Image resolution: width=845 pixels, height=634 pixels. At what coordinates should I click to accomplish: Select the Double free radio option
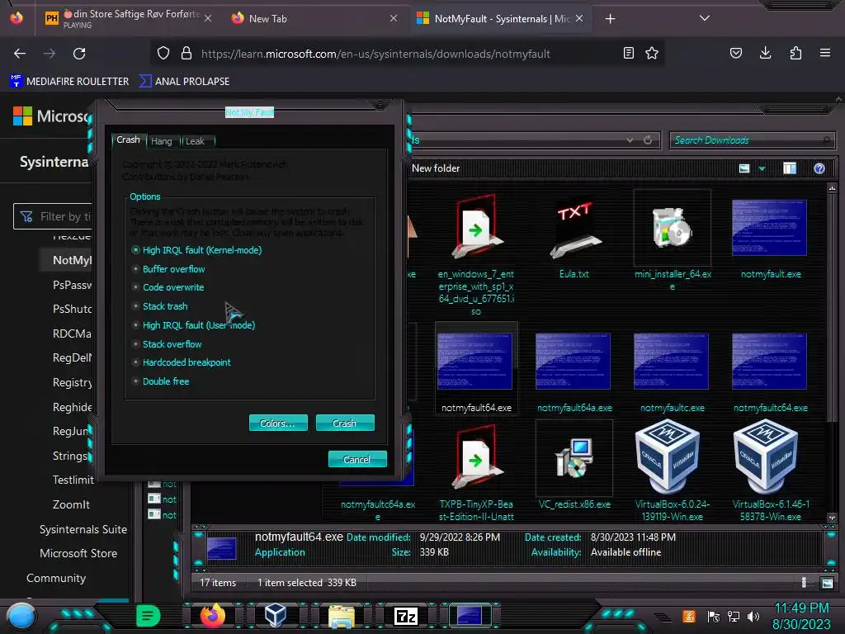point(161,381)
